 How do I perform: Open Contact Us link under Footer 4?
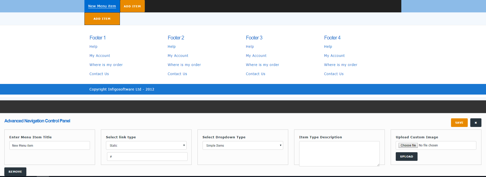pyautogui.click(x=334, y=74)
